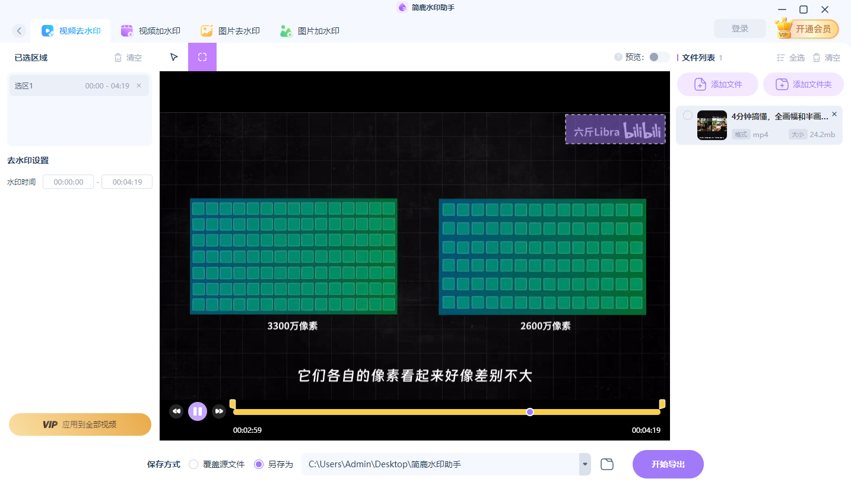Click the video file thumbnail in the file list
This screenshot has width=851, height=488.
tap(712, 125)
